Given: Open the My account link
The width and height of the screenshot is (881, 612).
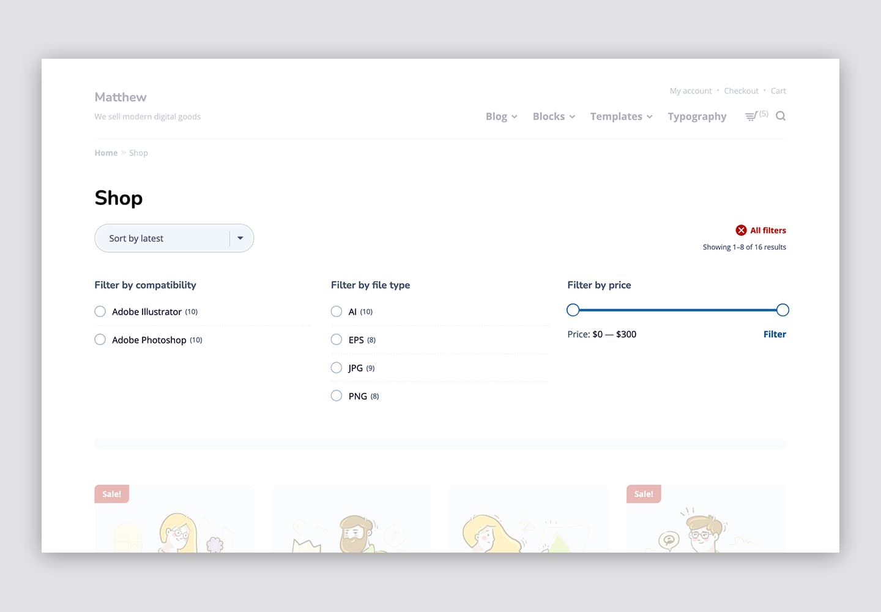Looking at the screenshot, I should (691, 91).
